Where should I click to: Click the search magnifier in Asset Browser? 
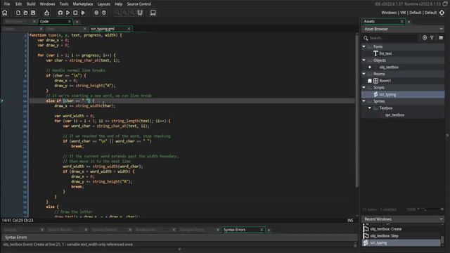[366, 38]
